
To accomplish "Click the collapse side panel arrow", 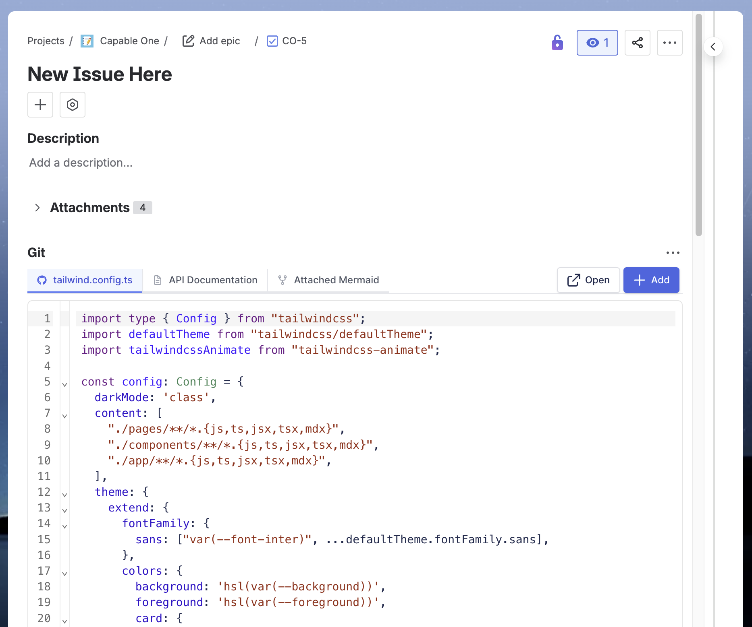I will pyautogui.click(x=713, y=47).
